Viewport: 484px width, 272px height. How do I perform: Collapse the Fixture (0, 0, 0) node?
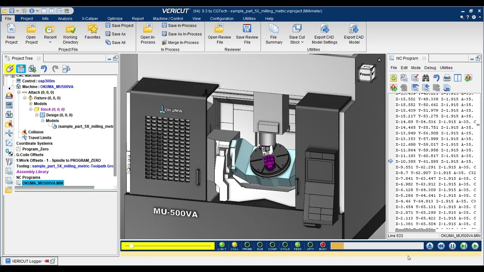coord(25,98)
